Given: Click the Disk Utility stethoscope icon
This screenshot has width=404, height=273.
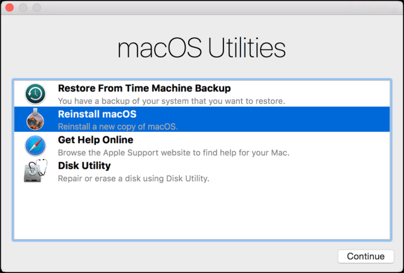Looking at the screenshot, I should (35, 171).
